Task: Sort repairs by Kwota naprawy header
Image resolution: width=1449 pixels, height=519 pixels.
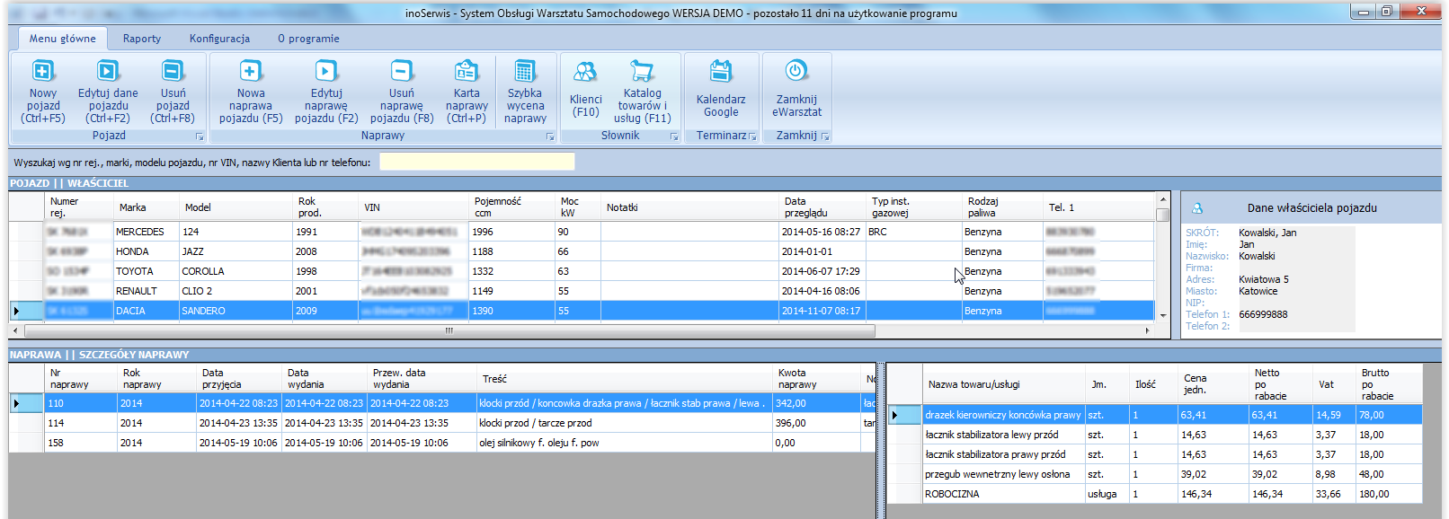Action: [x=815, y=379]
